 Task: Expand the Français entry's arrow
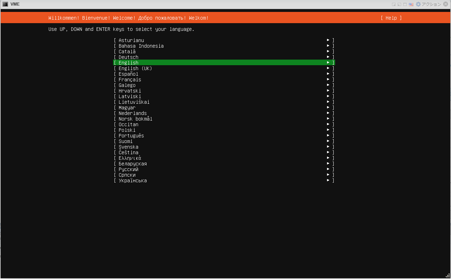coord(328,79)
